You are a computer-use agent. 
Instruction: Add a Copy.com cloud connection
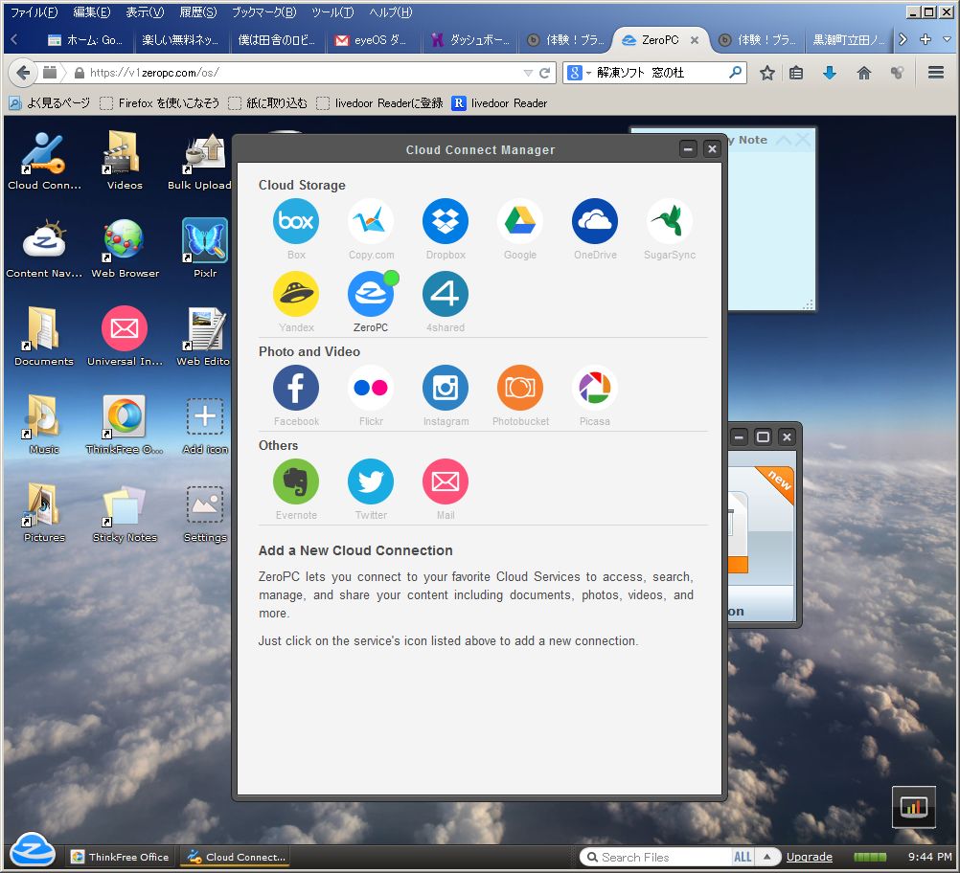(x=371, y=221)
